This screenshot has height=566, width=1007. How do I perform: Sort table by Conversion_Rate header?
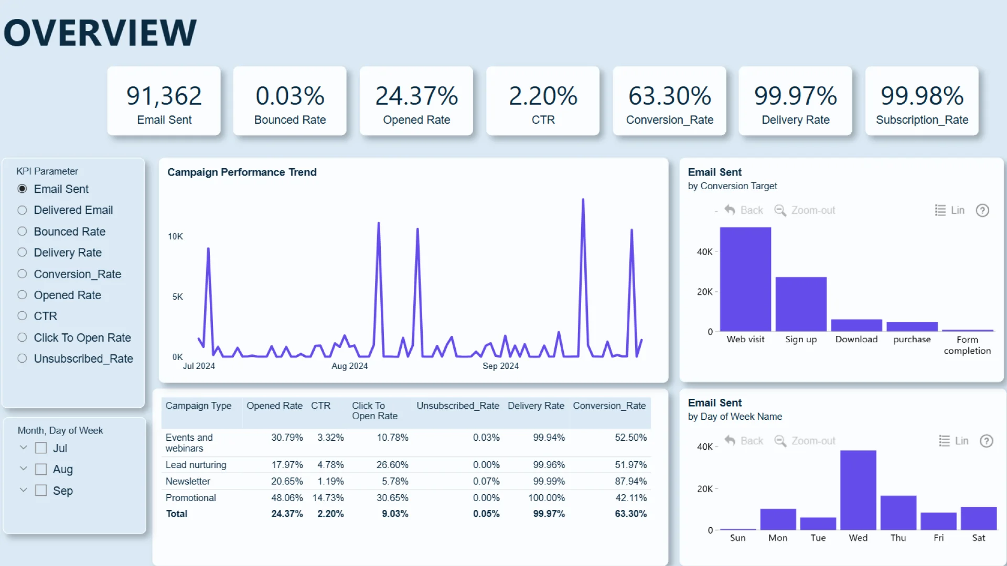coord(609,406)
